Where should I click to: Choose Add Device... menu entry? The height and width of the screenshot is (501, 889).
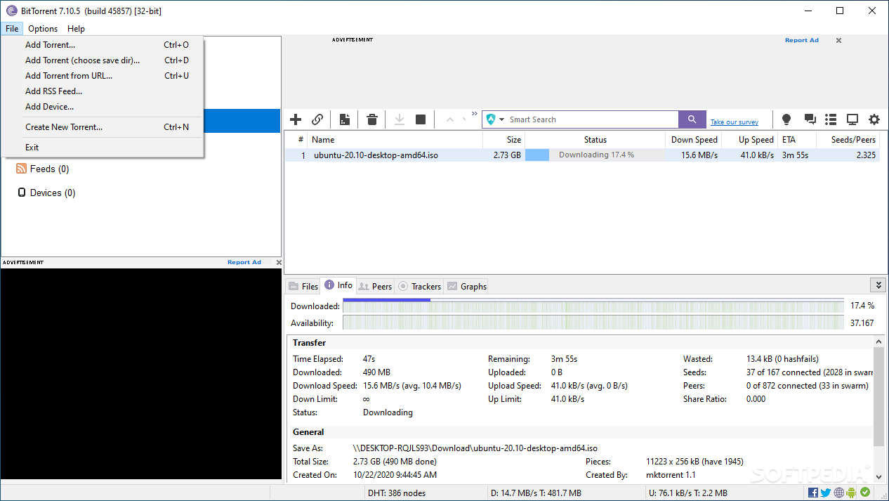[103, 107]
